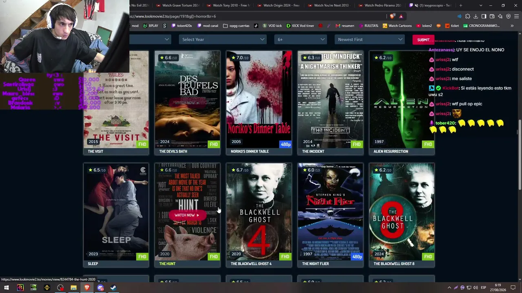Open The Night Flier movie poster

pos(330,212)
